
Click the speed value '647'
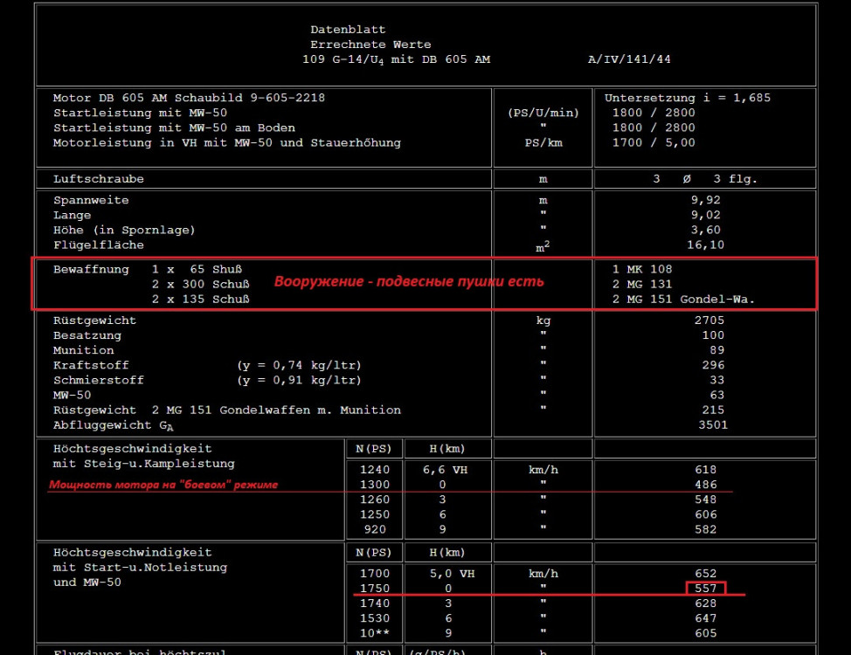pos(706,618)
